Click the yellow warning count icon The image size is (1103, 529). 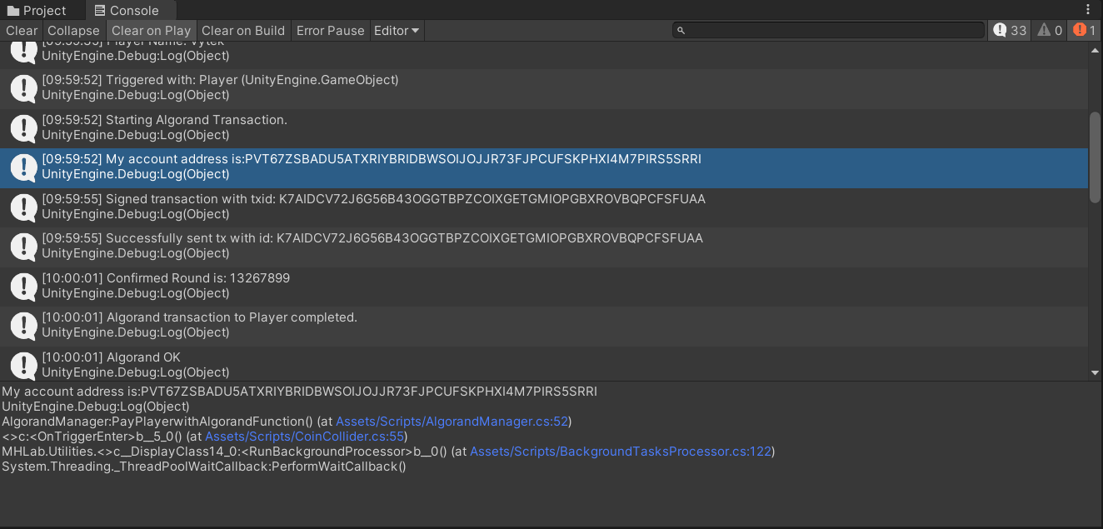[x=1048, y=30]
